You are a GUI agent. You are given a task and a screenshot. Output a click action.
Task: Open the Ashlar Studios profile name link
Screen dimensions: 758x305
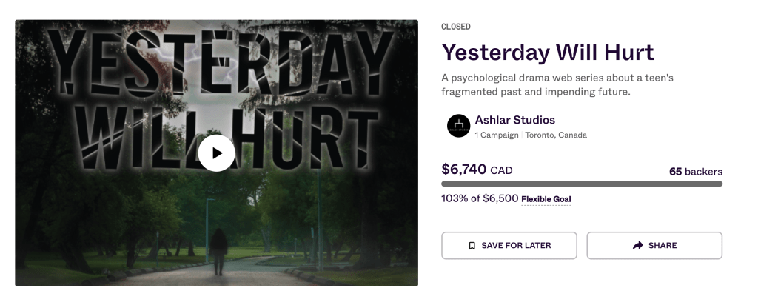[x=514, y=120]
